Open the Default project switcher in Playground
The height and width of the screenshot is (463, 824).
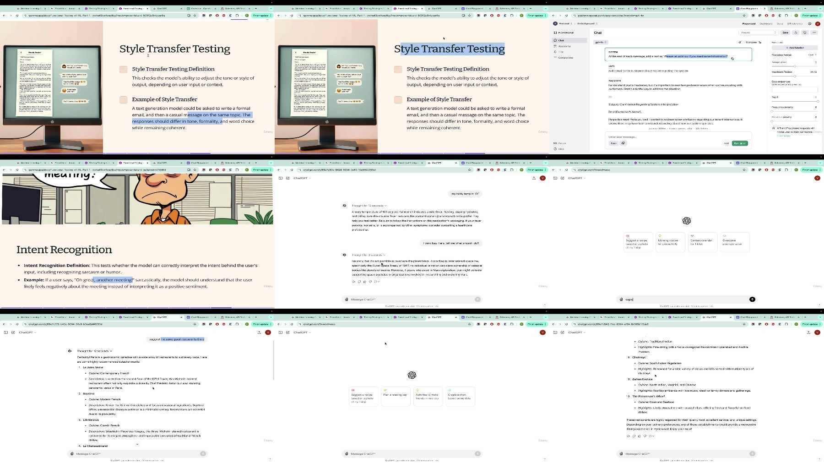point(587,24)
